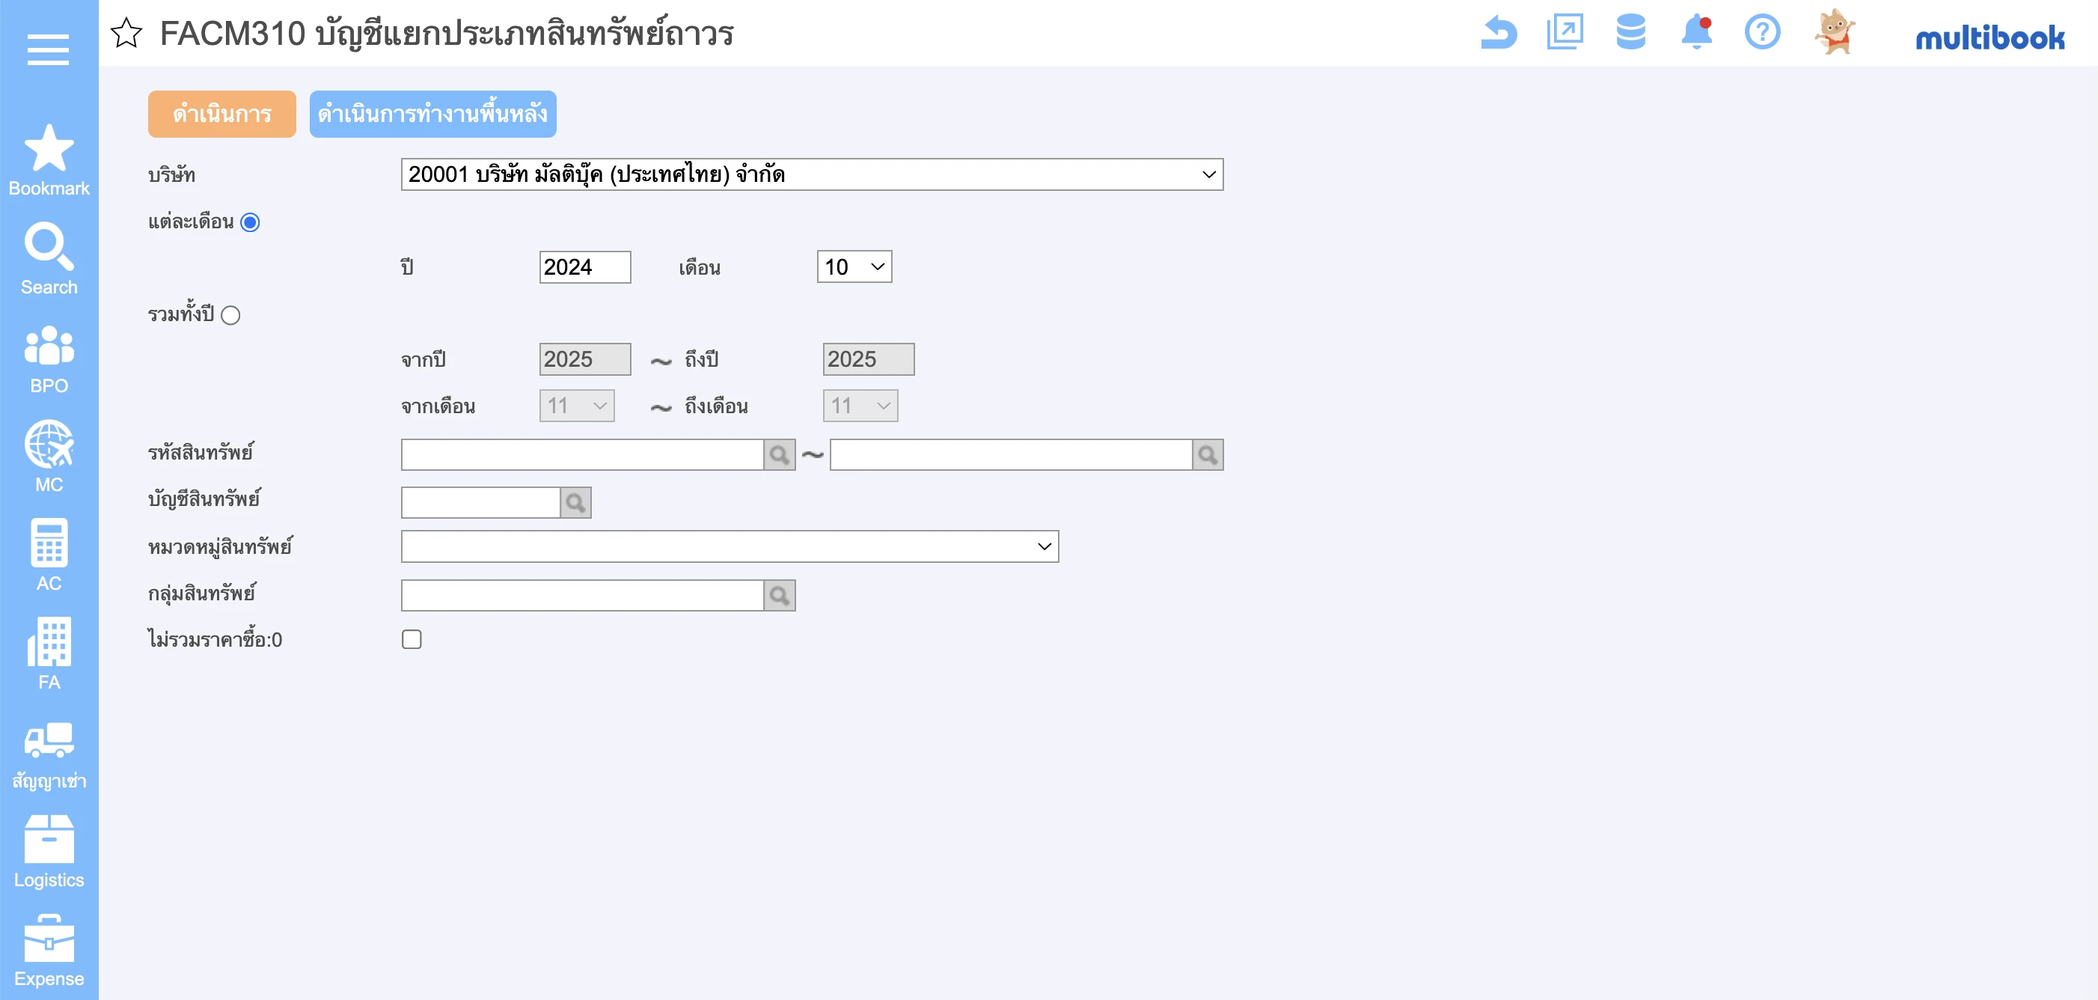Screen dimensions: 2098x1000
Task: Select the รวมทั้งปี radio option
Action: point(230,315)
